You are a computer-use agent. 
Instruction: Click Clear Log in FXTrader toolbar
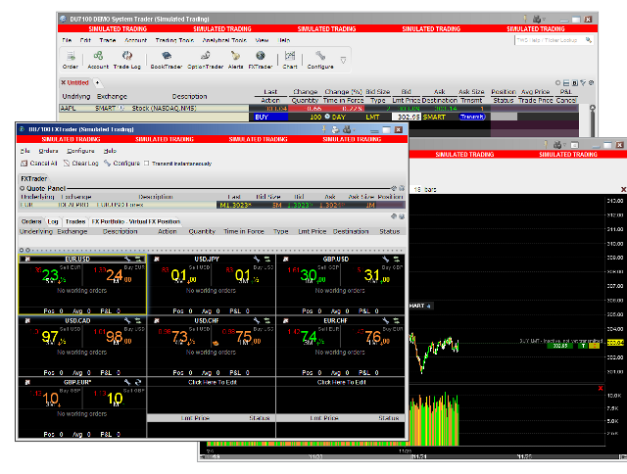click(x=81, y=164)
